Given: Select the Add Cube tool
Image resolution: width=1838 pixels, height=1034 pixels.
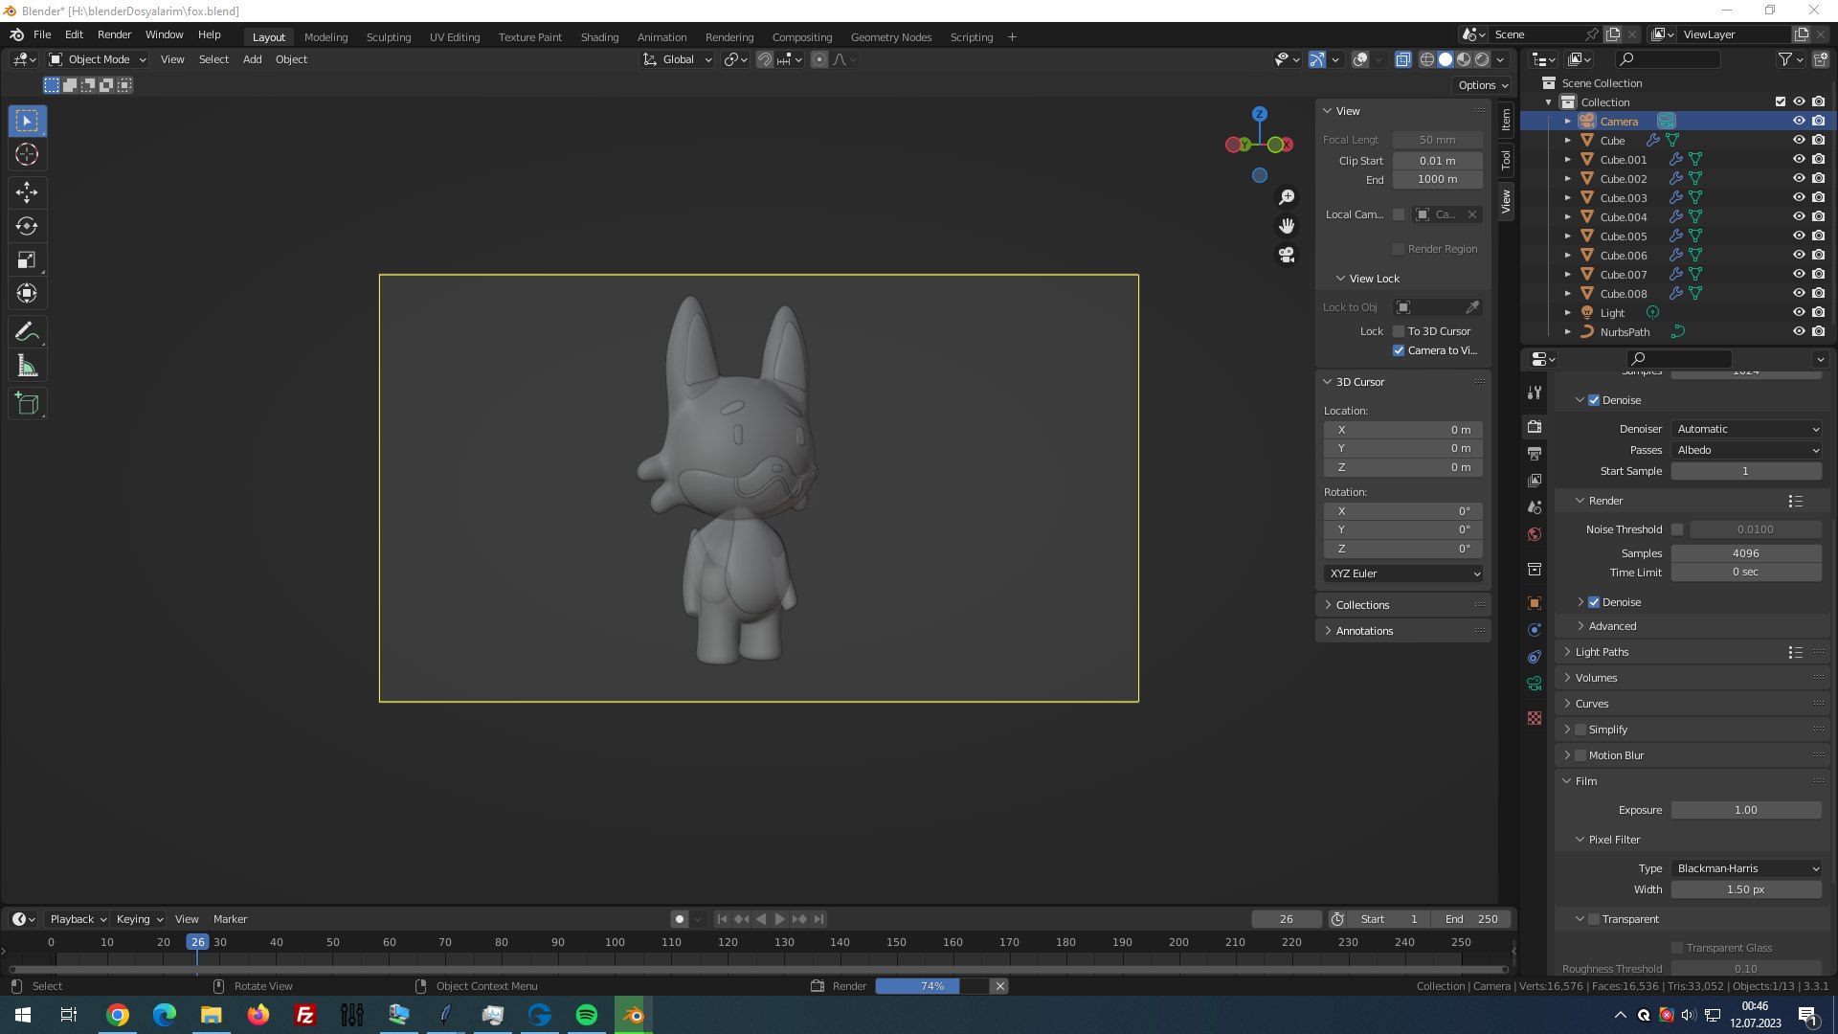Looking at the screenshot, I should (27, 404).
